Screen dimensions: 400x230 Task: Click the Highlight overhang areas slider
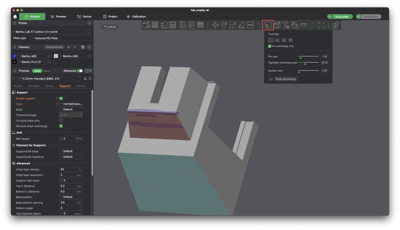(308, 63)
